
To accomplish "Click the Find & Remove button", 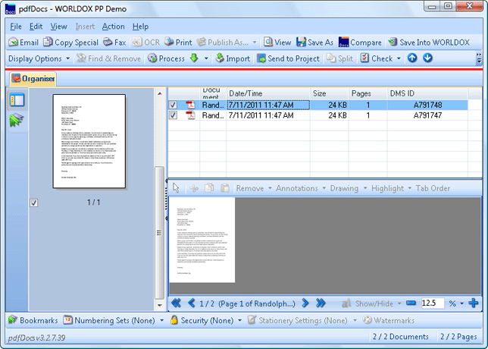I will coord(108,58).
